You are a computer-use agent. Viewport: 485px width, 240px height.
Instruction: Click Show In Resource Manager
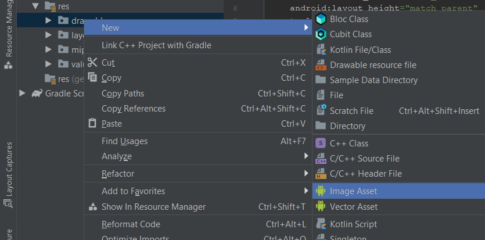(153, 206)
